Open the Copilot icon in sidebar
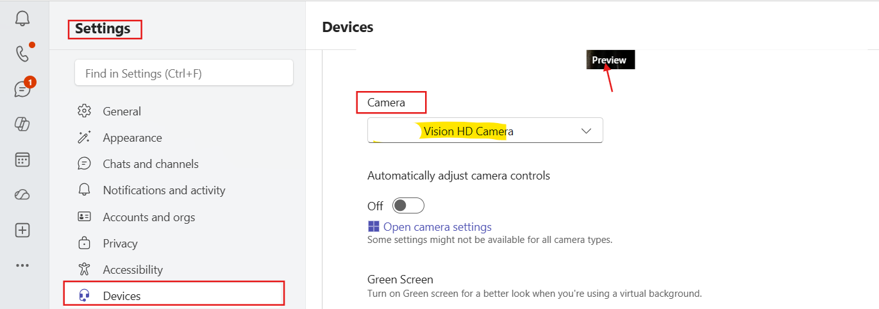Viewport: 879px width, 309px height. pos(22,124)
